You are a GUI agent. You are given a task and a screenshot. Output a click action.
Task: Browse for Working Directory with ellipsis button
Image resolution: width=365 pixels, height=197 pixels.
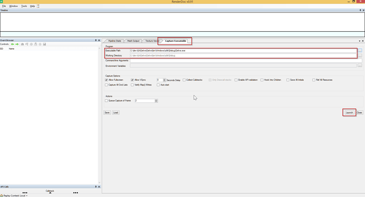[x=360, y=55]
